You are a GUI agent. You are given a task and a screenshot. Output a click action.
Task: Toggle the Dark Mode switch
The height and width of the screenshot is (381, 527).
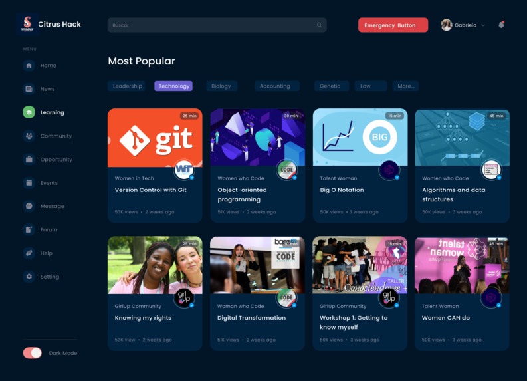33,353
